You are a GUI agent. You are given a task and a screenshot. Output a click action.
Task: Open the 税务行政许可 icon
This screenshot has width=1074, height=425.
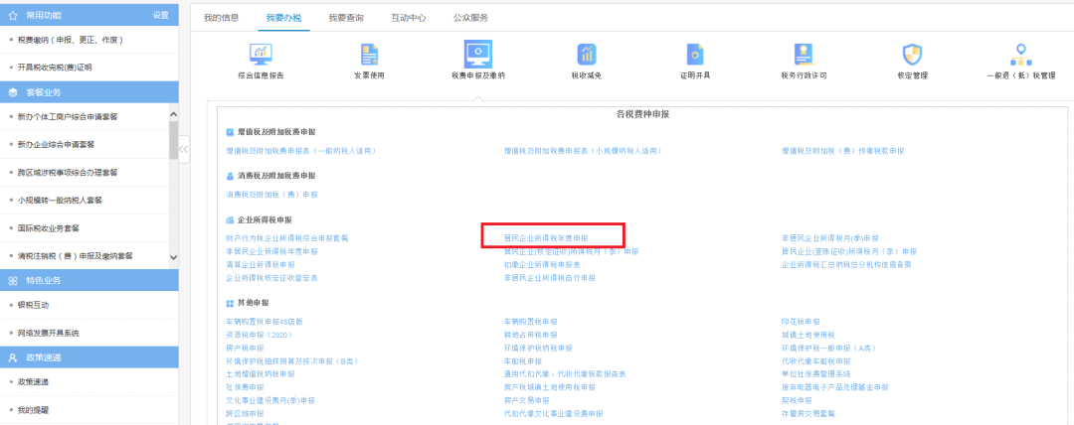click(x=804, y=54)
